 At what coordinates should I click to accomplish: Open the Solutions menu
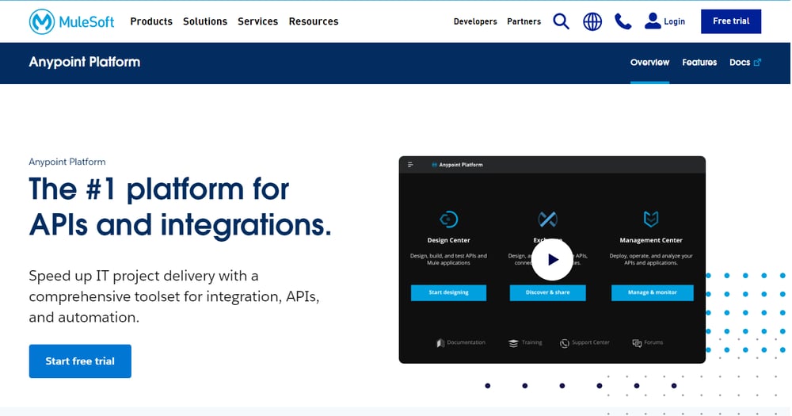pos(205,21)
